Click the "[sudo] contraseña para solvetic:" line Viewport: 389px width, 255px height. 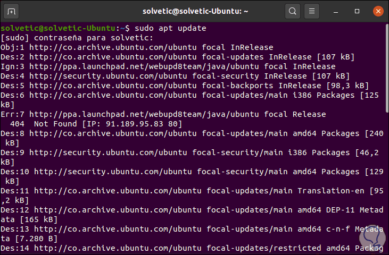pyautogui.click(x=76, y=38)
